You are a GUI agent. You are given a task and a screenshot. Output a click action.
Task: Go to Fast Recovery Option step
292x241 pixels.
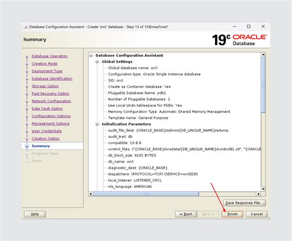[51, 93]
